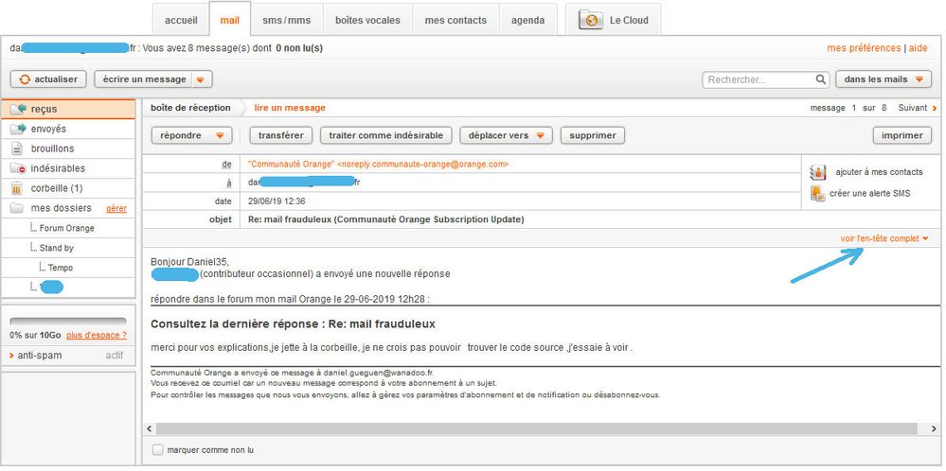
Task: Select corbeille (1) folder
Action: tap(68, 188)
